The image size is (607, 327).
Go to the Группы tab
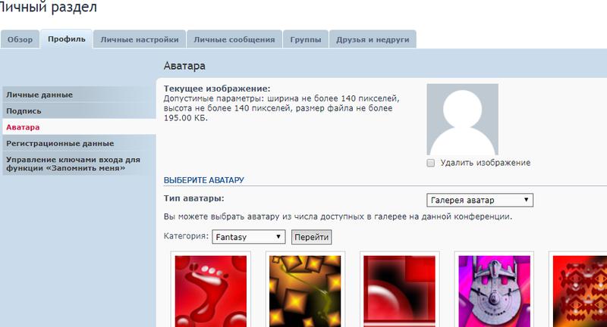[306, 39]
